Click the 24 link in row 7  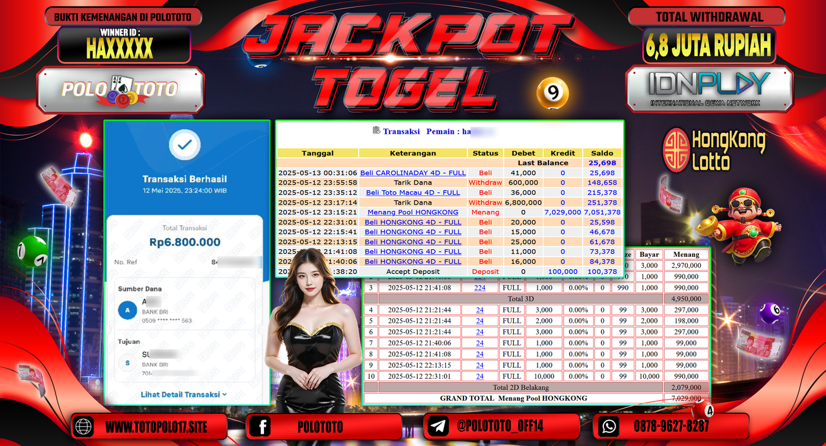(x=479, y=343)
